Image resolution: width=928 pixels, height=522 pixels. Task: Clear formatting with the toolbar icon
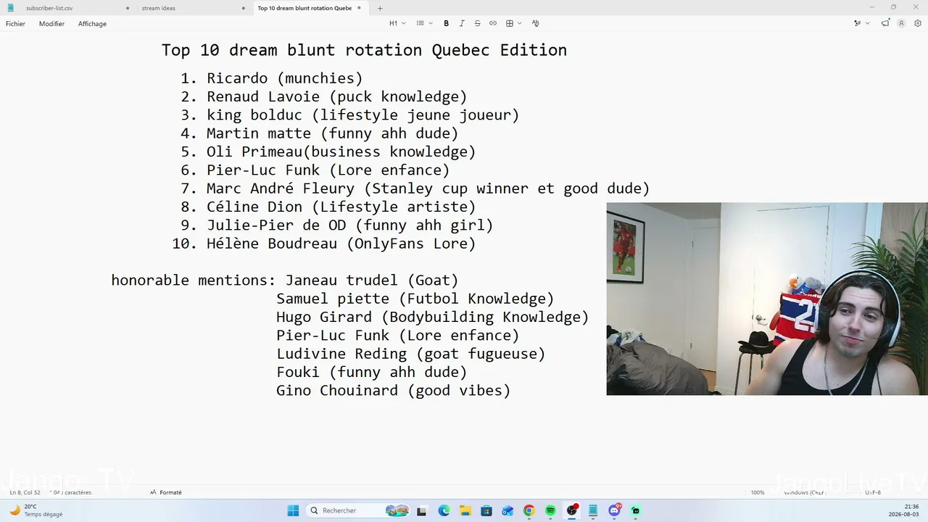coord(536,23)
